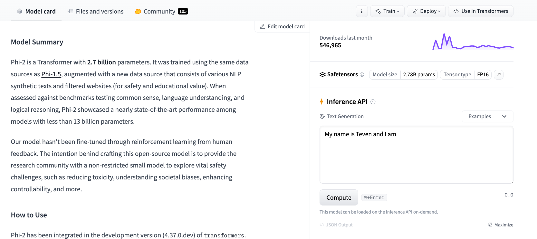Click the Use in Transformers button
This screenshot has width=537, height=239.
pos(481,11)
